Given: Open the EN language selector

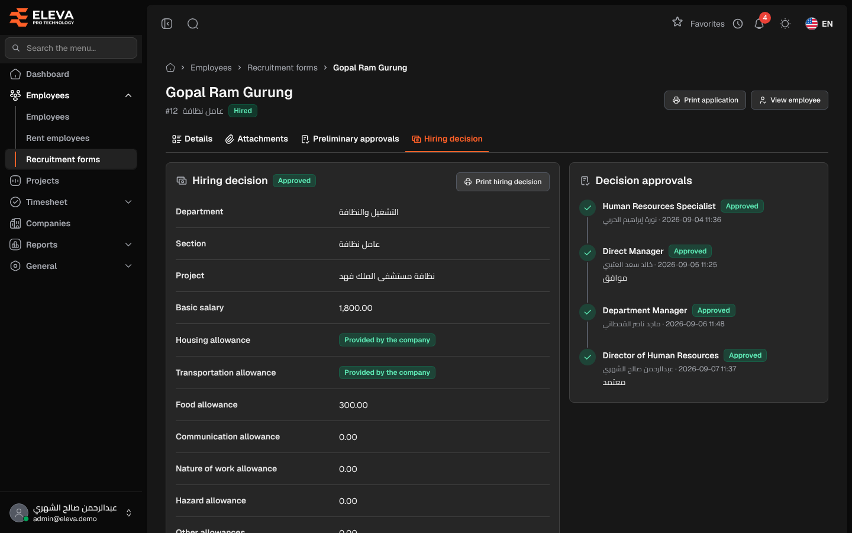Looking at the screenshot, I should (x=819, y=24).
